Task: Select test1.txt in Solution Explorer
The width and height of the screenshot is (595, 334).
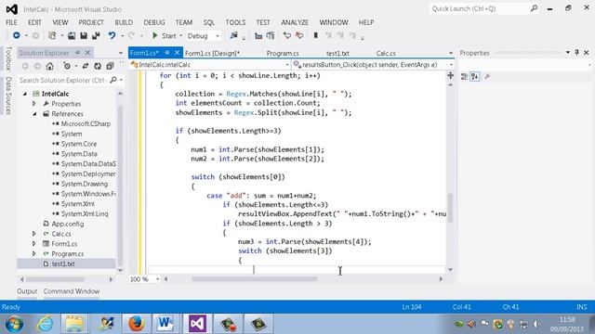Action: [63, 263]
